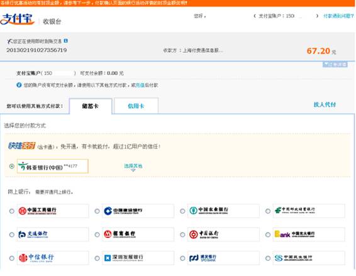Screen dimensions: 356x276
Task: Select the 招商银行 radio button
Action: (x=97, y=235)
